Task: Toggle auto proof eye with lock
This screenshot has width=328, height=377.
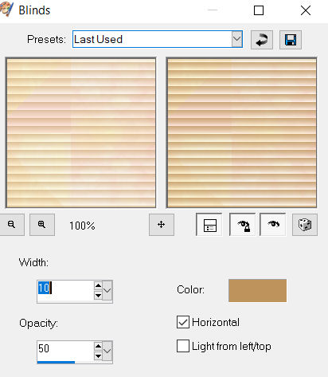Action: click(243, 225)
